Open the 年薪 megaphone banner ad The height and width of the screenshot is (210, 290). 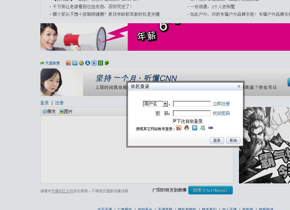pyautogui.click(x=165, y=37)
